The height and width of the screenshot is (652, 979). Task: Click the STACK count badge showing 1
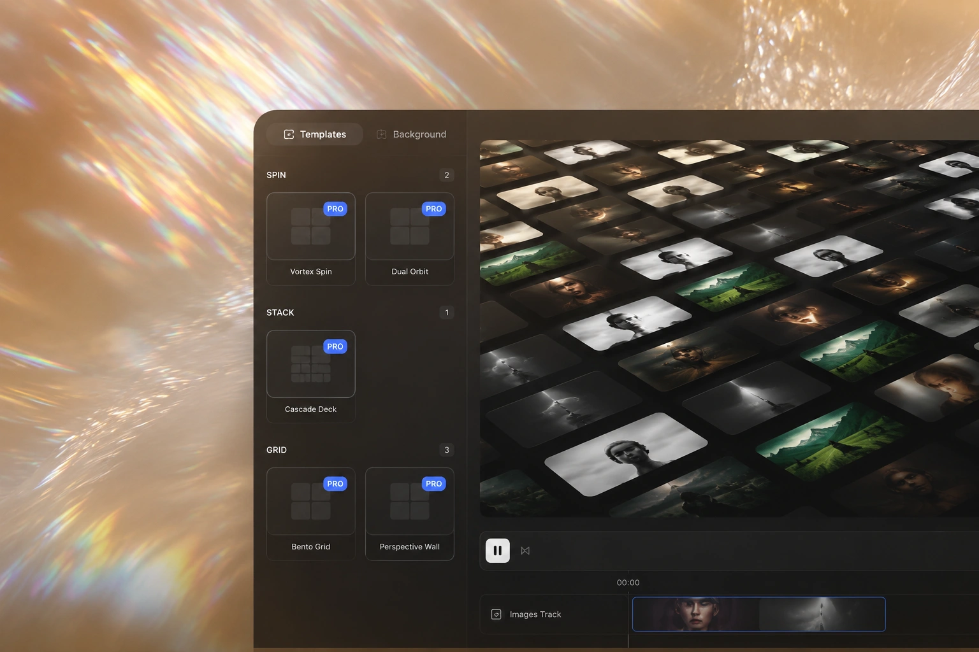tap(447, 313)
